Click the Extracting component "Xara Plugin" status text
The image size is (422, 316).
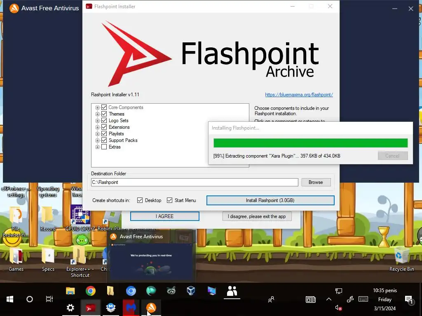point(277,156)
